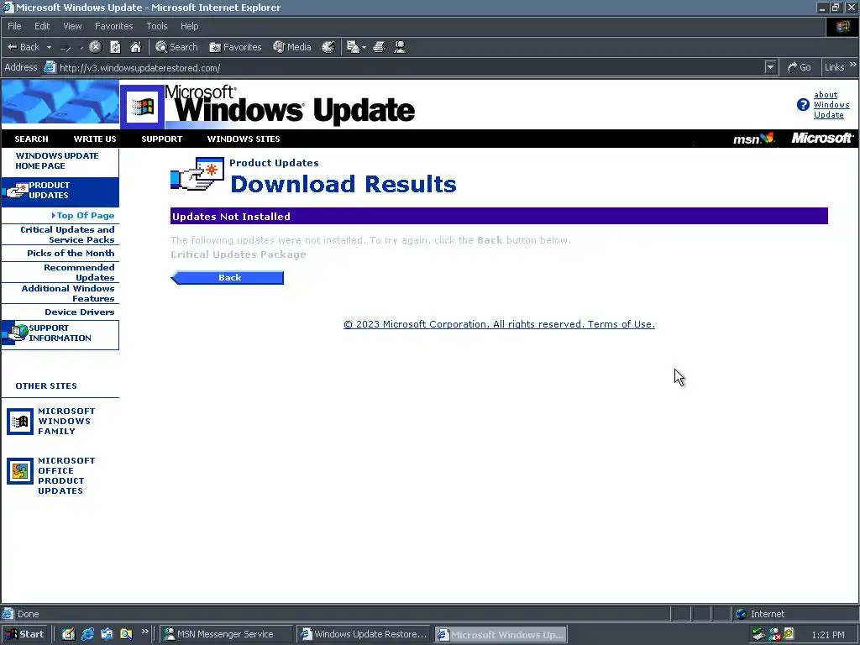Expand the address bar dropdown
The height and width of the screenshot is (645, 860).
coord(771,67)
